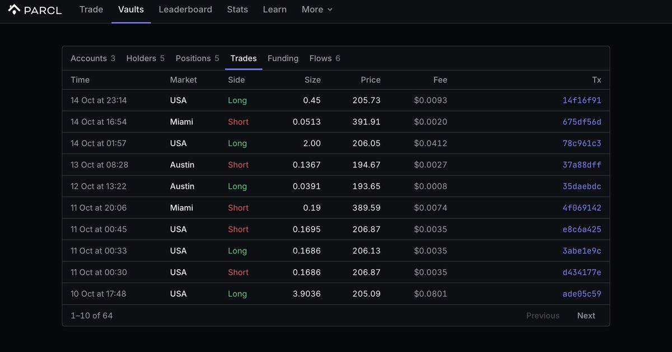This screenshot has width=672, height=352.
Task: Click Short in the 11 Oct Miami row
Action: 238,208
